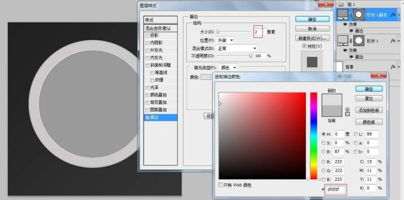Check the 只有 Web 颜色 option
The width and height of the screenshot is (404, 200).
tap(220, 185)
